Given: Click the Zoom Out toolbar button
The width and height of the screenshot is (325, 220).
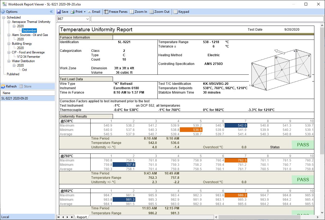Looking at the screenshot, I should (159, 12).
